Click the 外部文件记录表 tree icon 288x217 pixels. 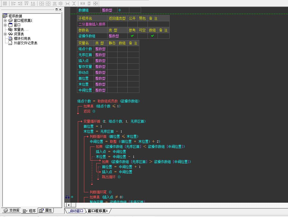click(x=10, y=43)
